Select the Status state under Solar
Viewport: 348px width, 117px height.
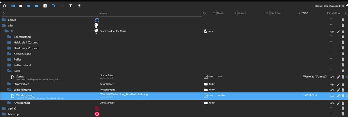[x=20, y=76]
